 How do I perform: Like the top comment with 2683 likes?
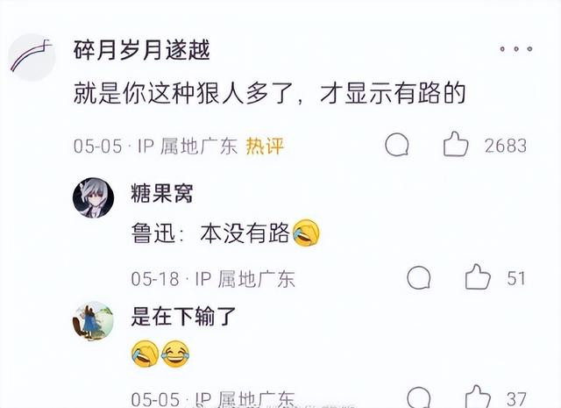(x=456, y=144)
